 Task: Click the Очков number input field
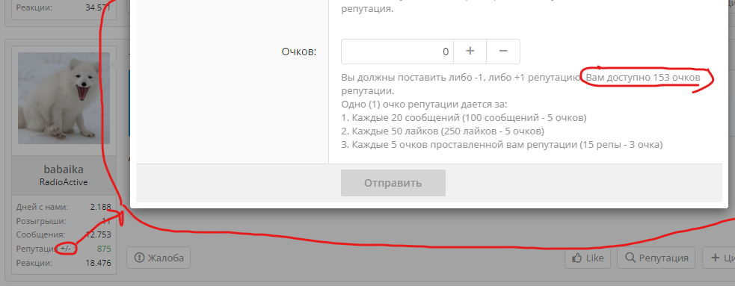[397, 52]
